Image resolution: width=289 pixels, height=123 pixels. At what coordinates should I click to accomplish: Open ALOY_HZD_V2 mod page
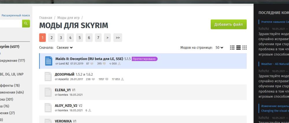click(x=66, y=105)
